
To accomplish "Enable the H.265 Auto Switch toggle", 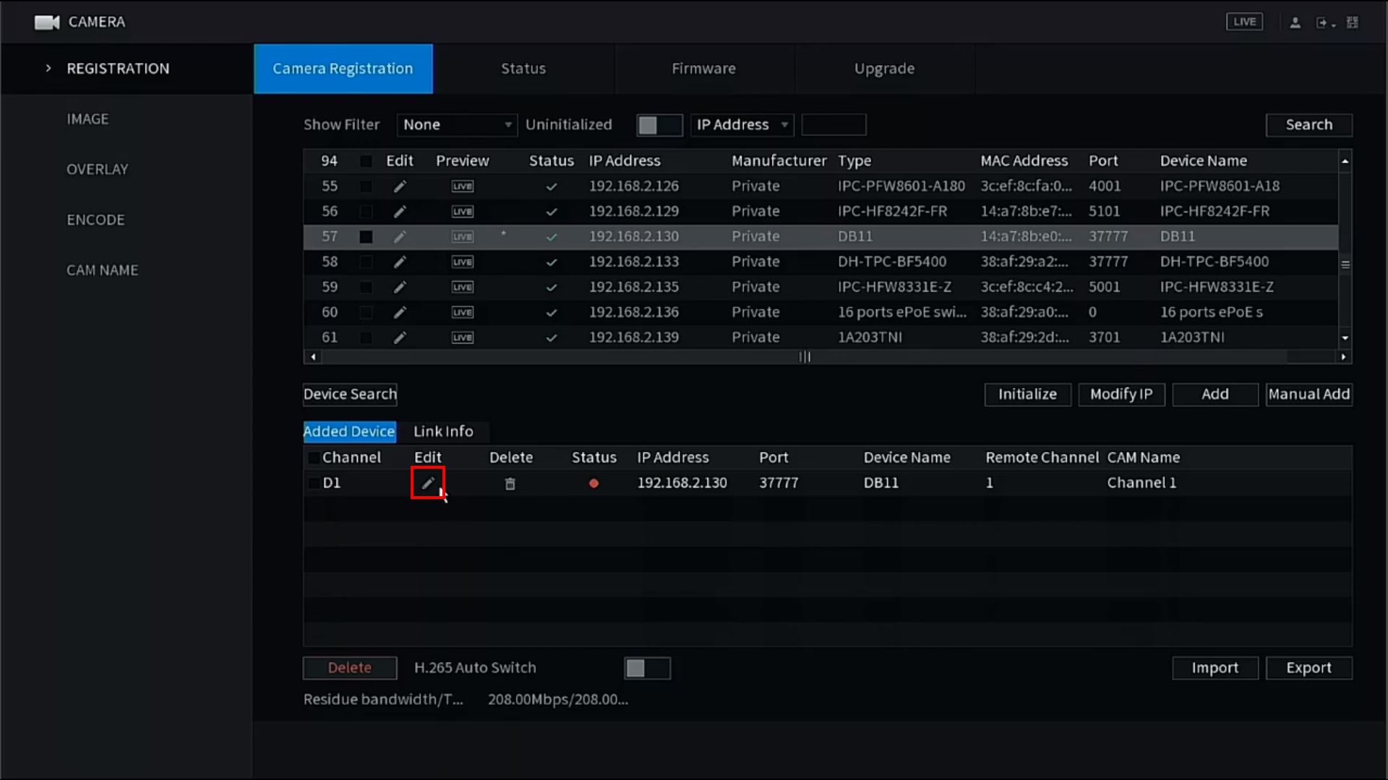I will [x=646, y=668].
